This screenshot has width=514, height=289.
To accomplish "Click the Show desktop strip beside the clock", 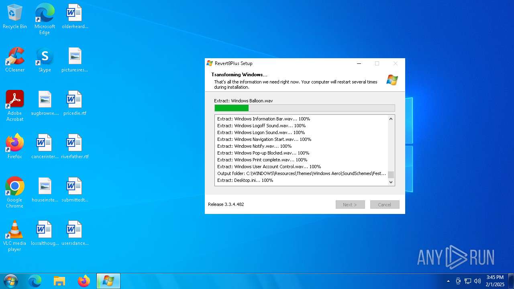I will coord(511,281).
